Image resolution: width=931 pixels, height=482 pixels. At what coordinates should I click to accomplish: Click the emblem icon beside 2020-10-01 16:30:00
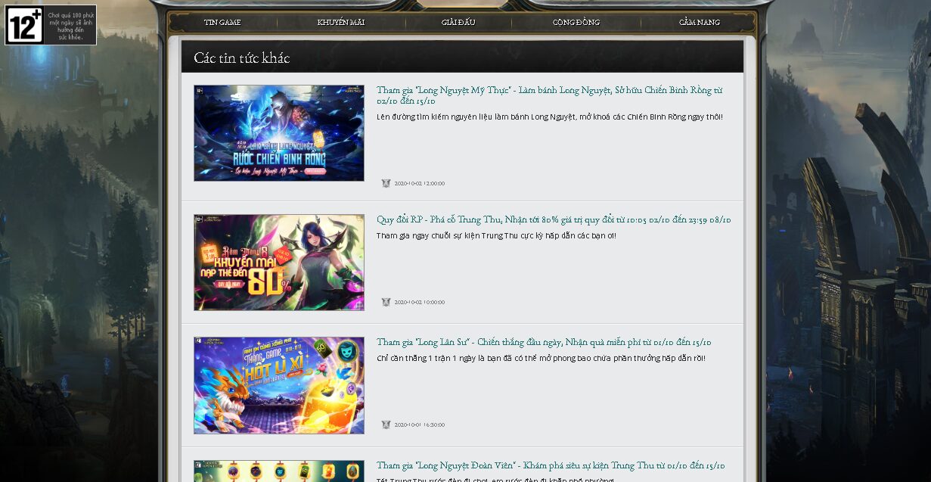point(386,424)
